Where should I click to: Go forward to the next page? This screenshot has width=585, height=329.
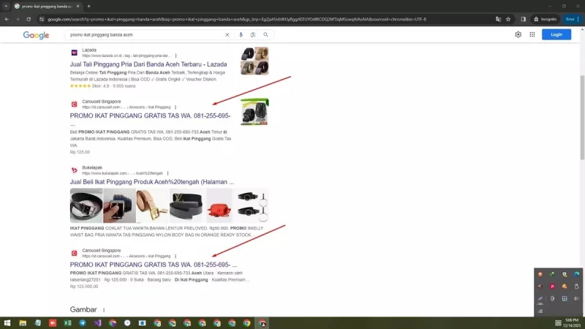click(x=17, y=19)
